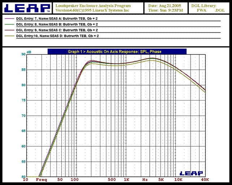Image resolution: width=232 pixels, height=185 pixels.
Task: Click the 1K frequency axis label
Action: click(127, 179)
